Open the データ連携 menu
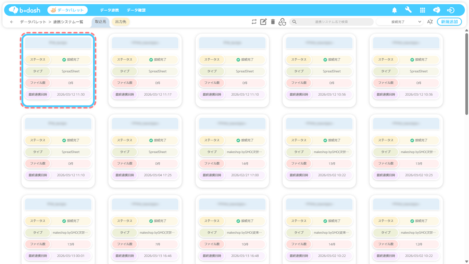This screenshot has width=469, height=264. [x=109, y=10]
